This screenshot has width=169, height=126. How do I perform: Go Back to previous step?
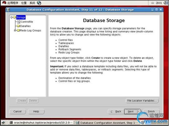116,111
